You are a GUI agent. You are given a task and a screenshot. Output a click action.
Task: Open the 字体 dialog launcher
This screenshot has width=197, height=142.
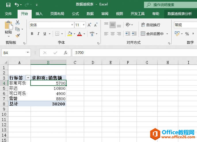pos(98,43)
